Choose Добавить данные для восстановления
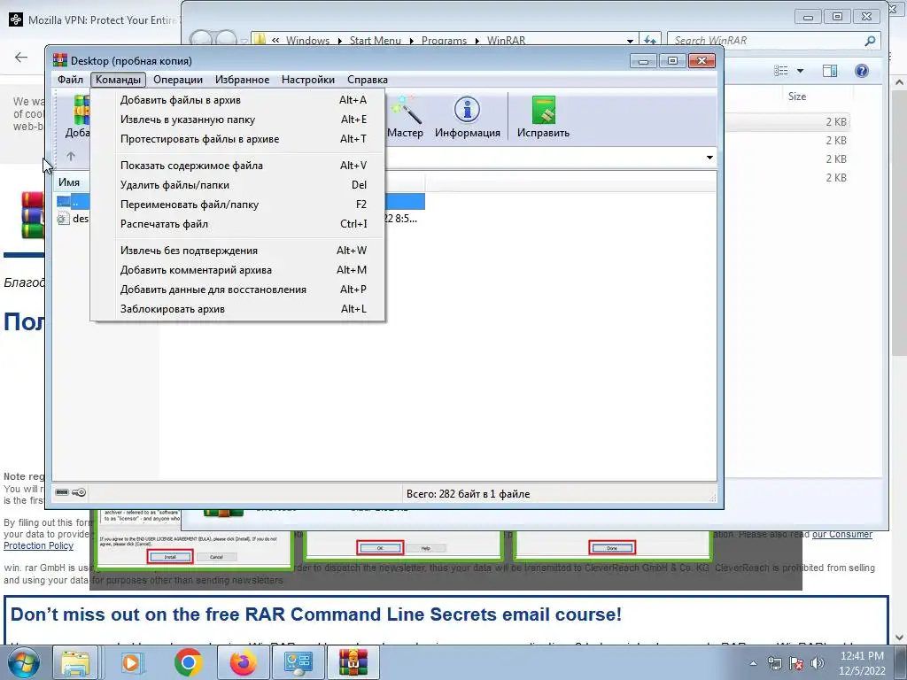 (237, 290)
